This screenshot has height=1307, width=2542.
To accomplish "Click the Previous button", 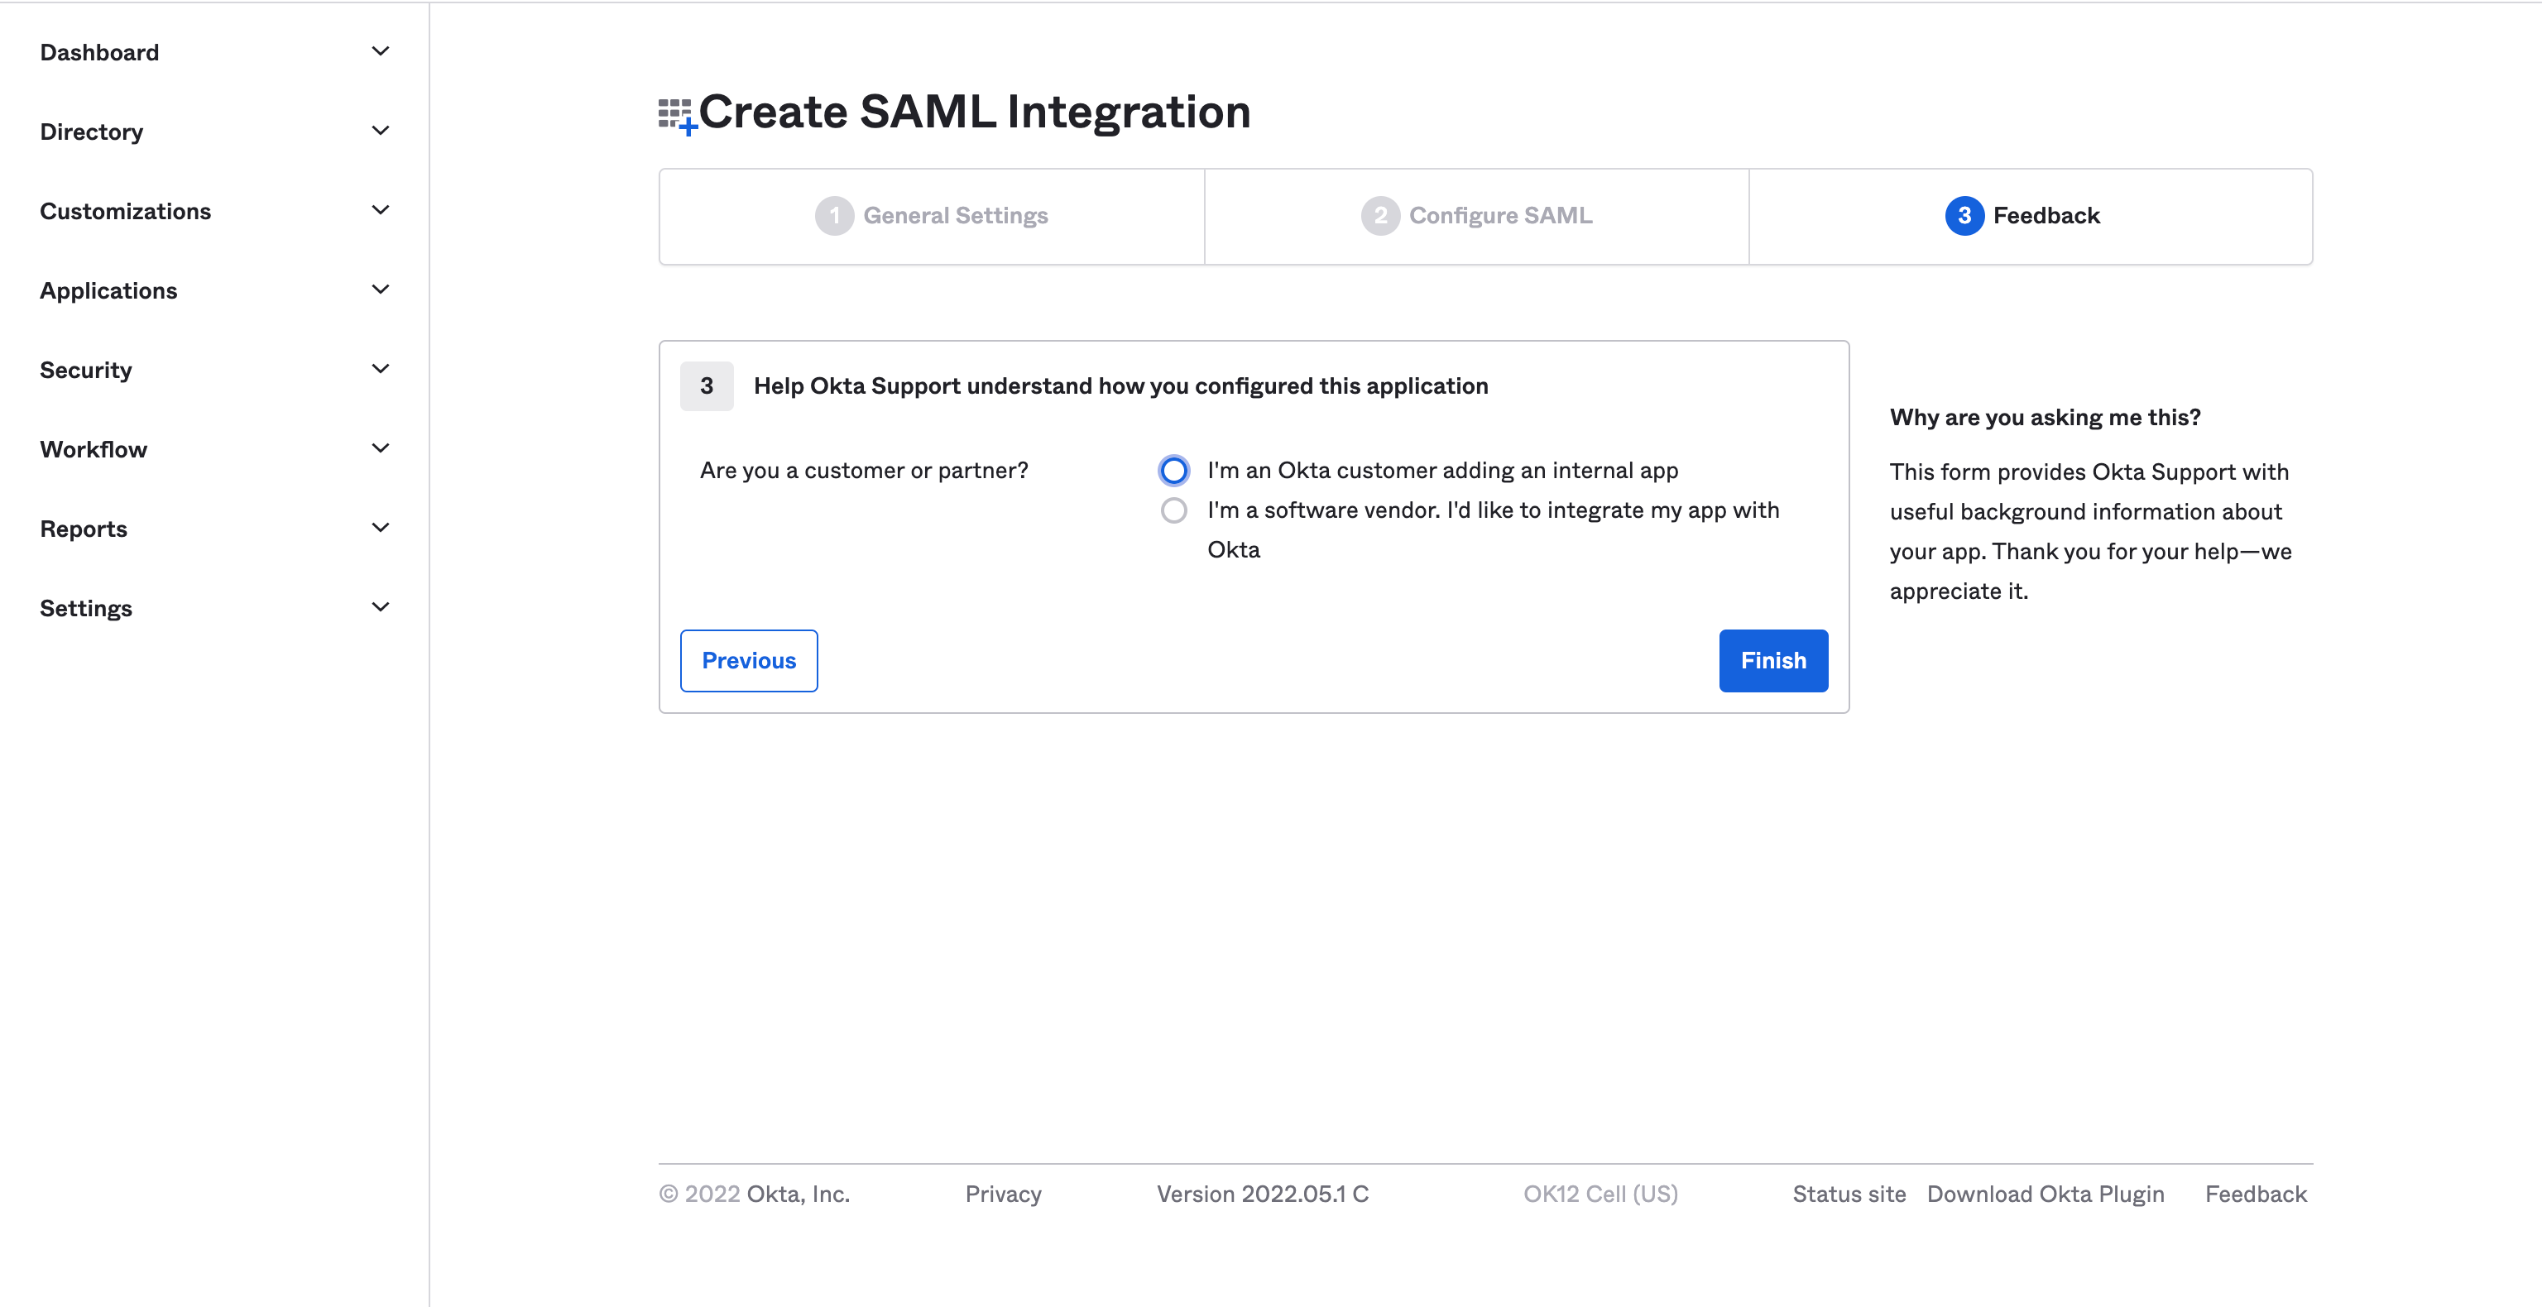I will click(748, 658).
